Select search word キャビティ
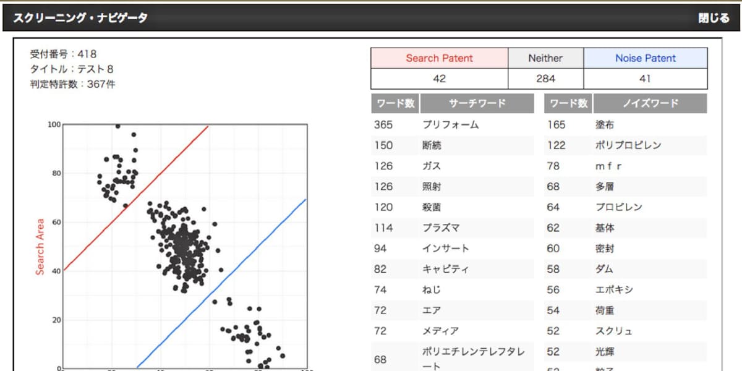Viewport: 742px width, 371px height. click(445, 269)
